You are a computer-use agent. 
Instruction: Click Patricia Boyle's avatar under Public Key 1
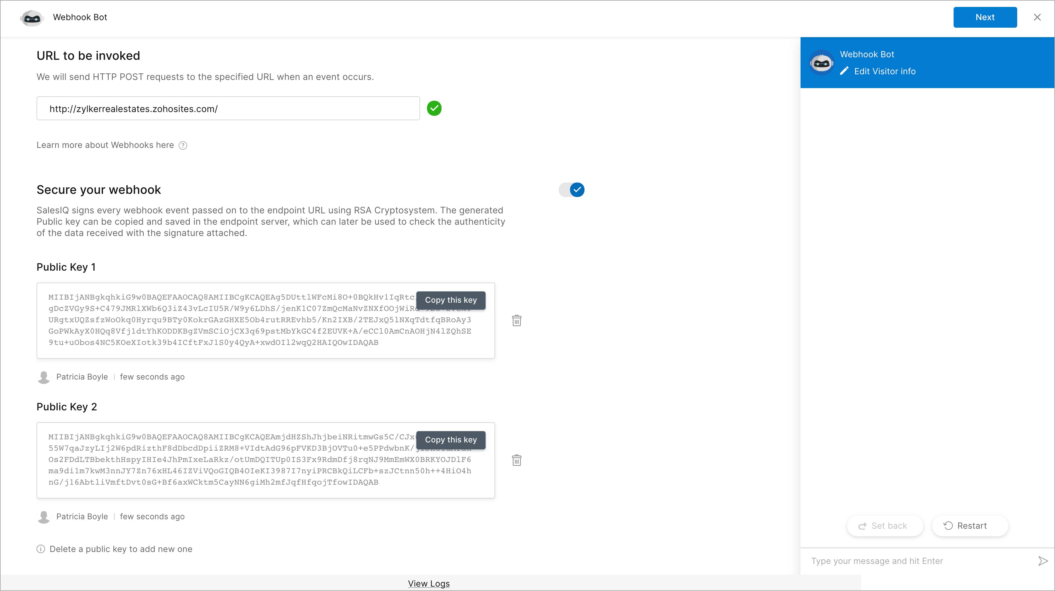point(43,377)
